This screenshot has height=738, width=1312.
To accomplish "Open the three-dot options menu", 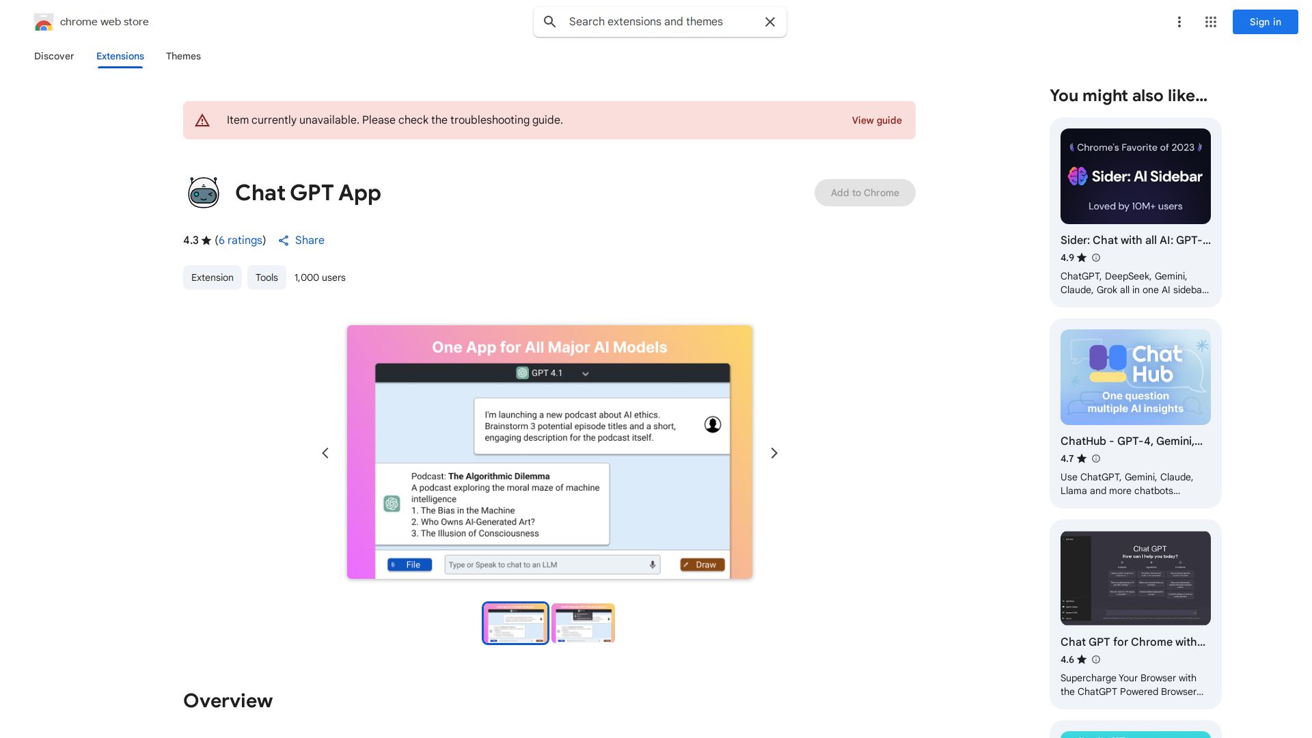I will click(x=1179, y=22).
